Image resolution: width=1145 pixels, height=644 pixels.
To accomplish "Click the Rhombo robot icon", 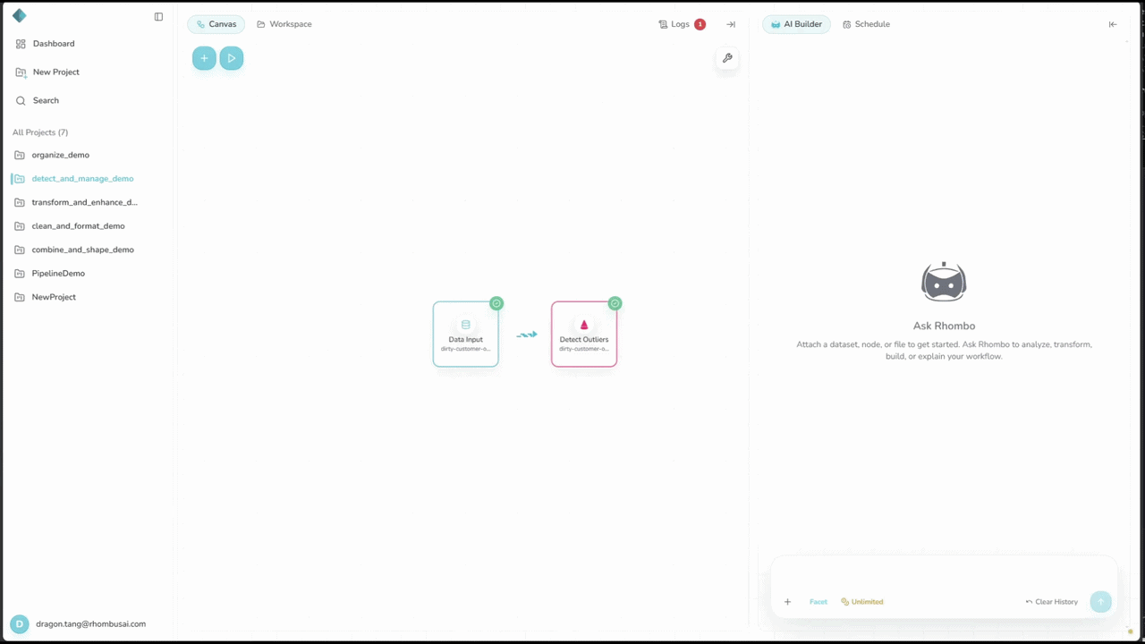I will coord(944,282).
